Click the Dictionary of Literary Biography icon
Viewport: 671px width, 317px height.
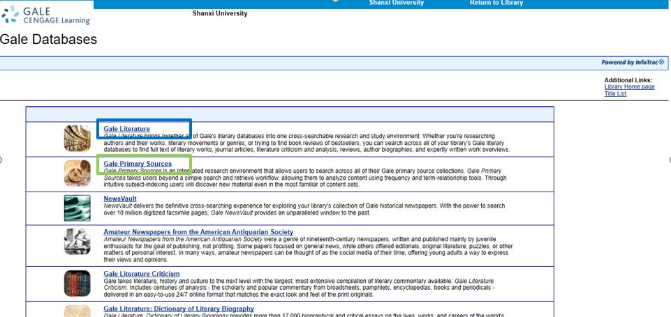(x=77, y=311)
